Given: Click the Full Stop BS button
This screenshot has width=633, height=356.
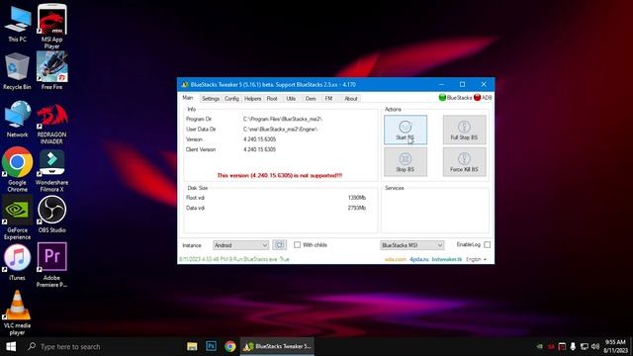Looking at the screenshot, I should click(464, 130).
